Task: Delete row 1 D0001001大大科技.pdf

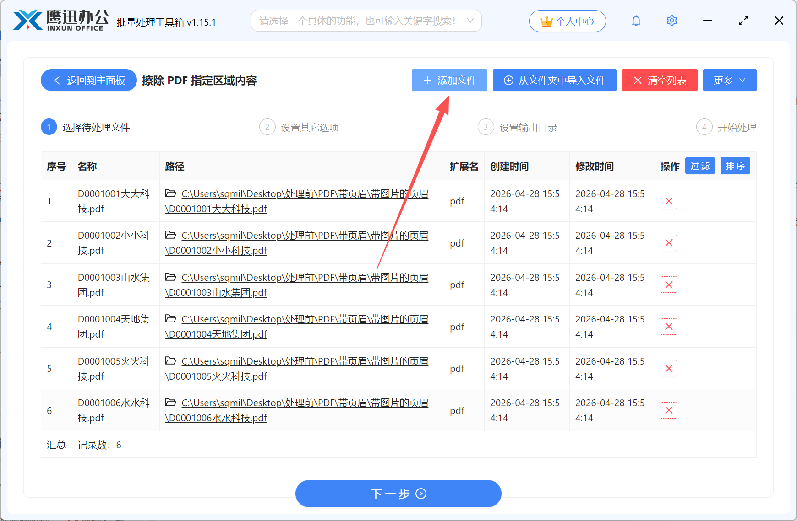Action: [668, 201]
